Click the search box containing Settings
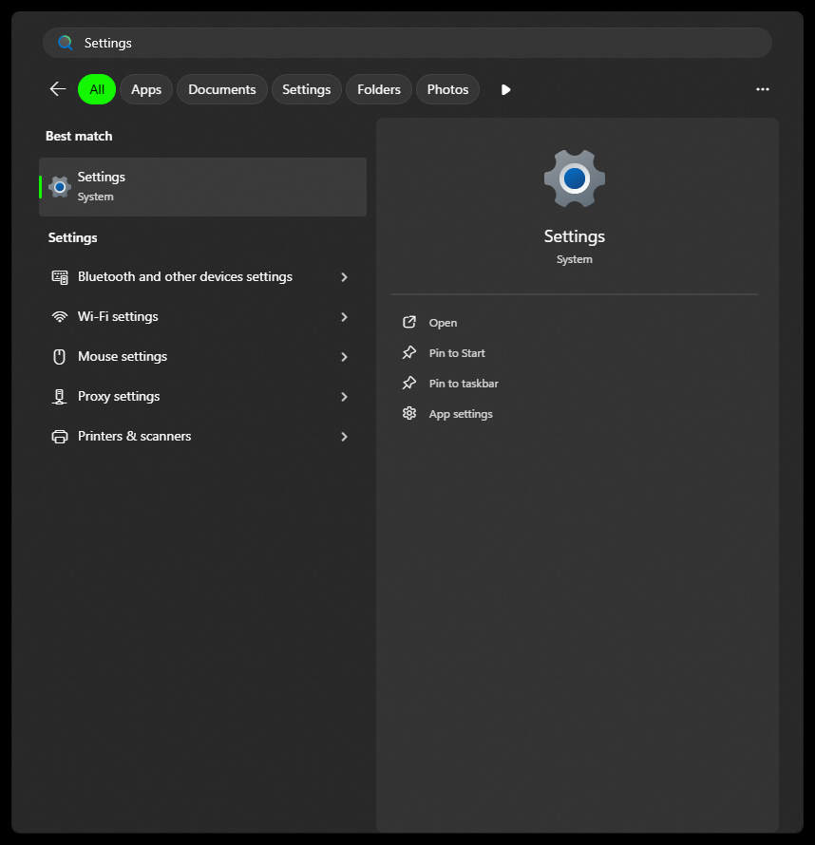 pos(407,43)
